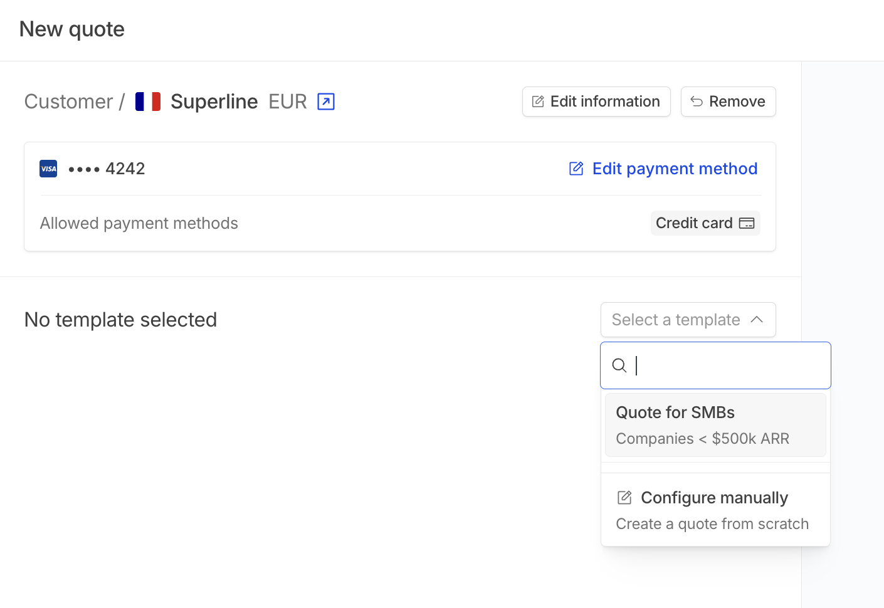The width and height of the screenshot is (884, 608).
Task: Open Edit payment method link
Action: pyautogui.click(x=663, y=169)
